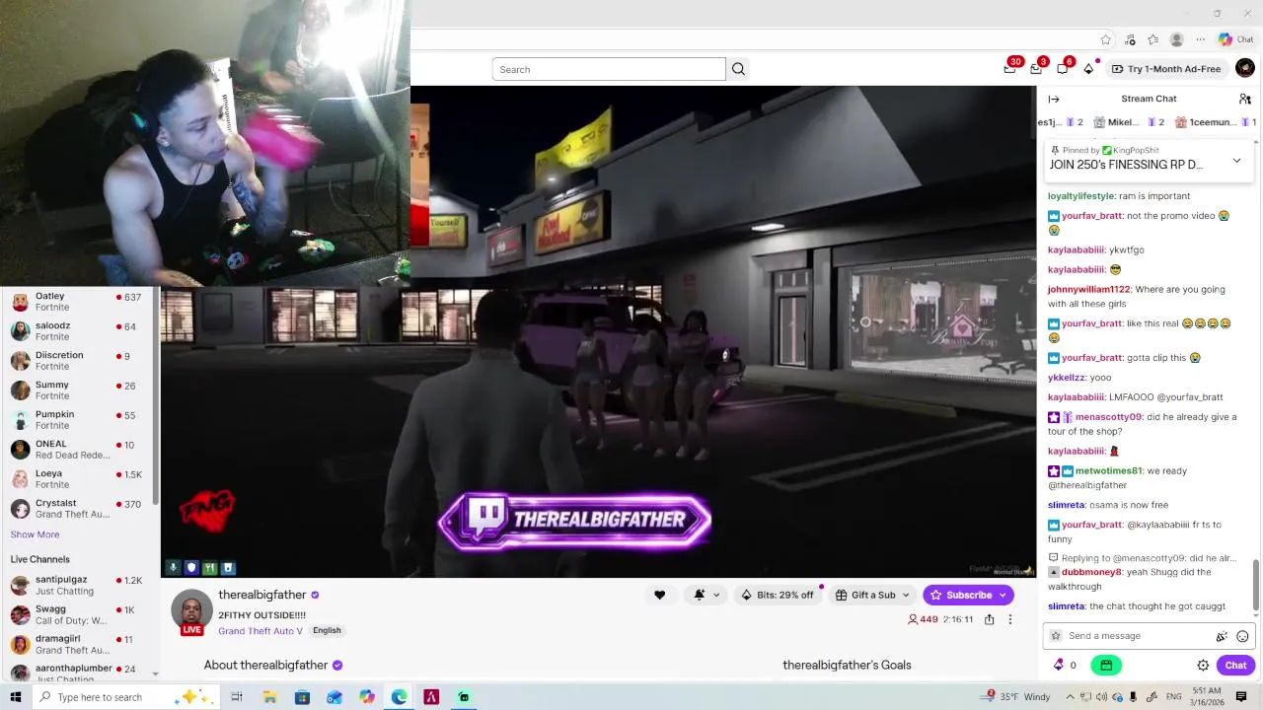
Task: Click the browser media control icon
Action: tap(1129, 39)
